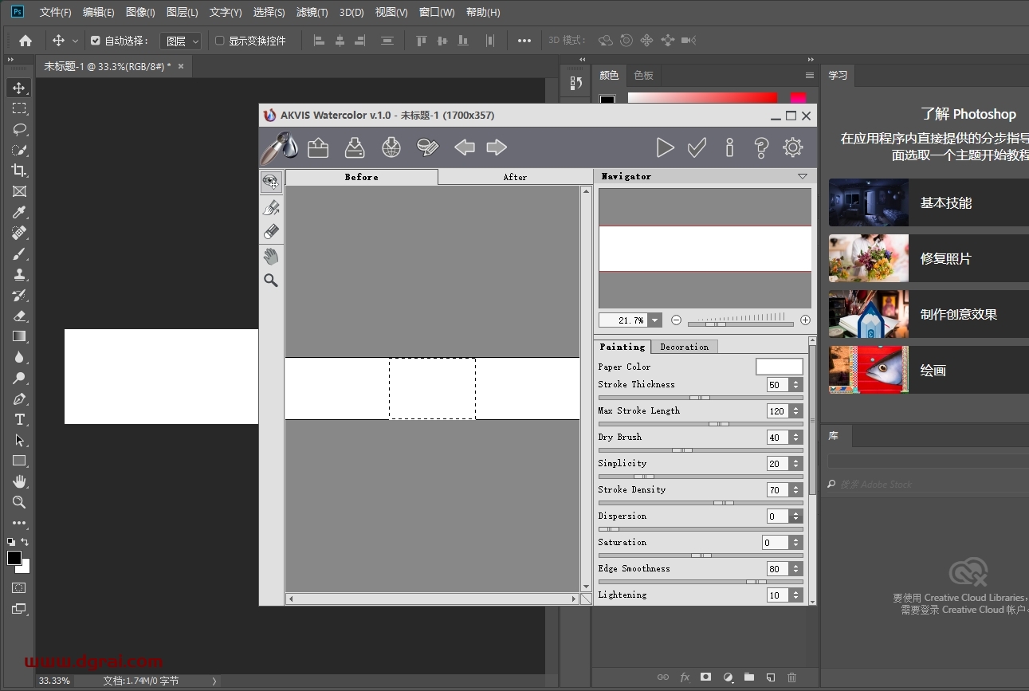Open the 基本技能 tutorial

pos(929,202)
